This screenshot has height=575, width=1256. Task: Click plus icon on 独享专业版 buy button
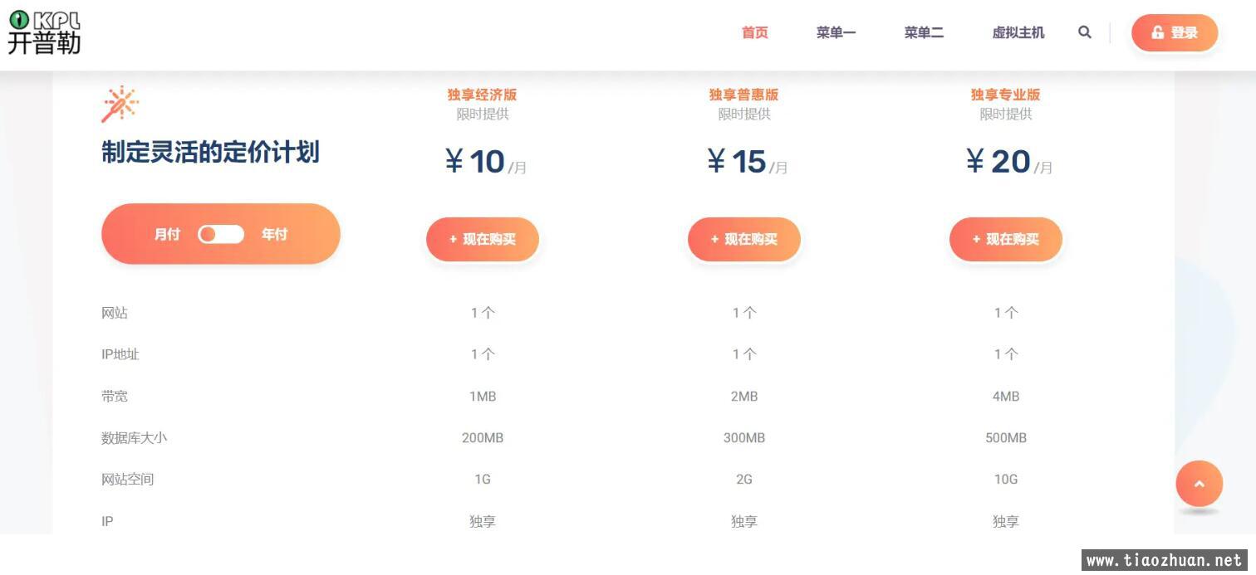click(976, 240)
